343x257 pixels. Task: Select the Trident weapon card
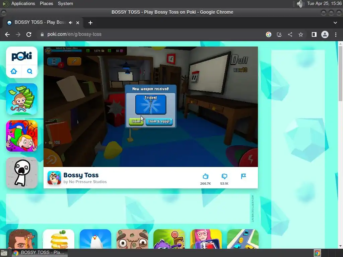[x=151, y=104]
